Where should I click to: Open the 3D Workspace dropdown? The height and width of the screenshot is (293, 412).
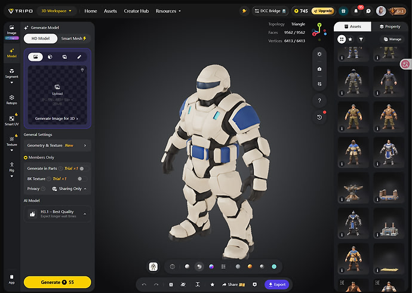click(x=57, y=11)
